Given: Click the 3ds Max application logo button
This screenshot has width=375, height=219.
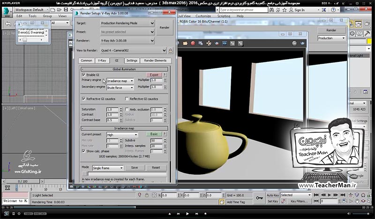Looking at the screenshot, I should pyautogui.click(x=7, y=12).
